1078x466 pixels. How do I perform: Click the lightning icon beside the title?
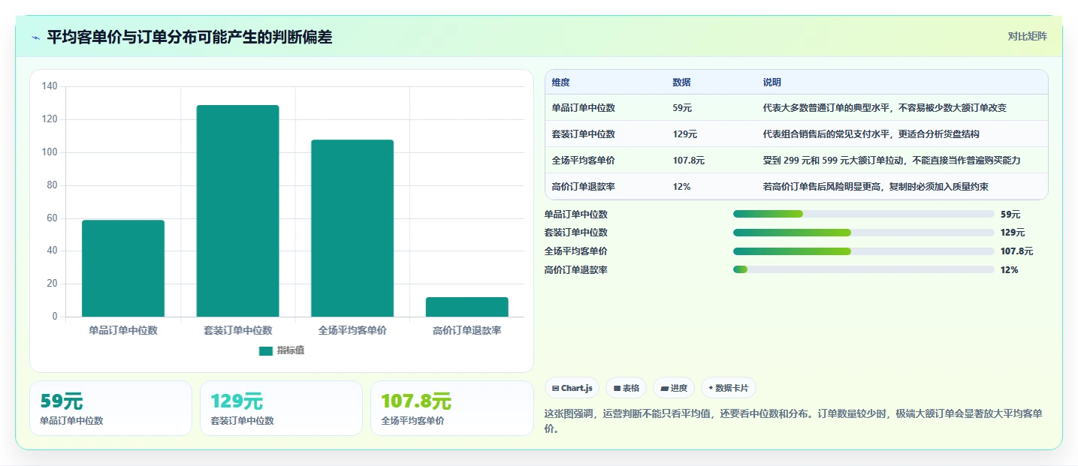(36, 38)
